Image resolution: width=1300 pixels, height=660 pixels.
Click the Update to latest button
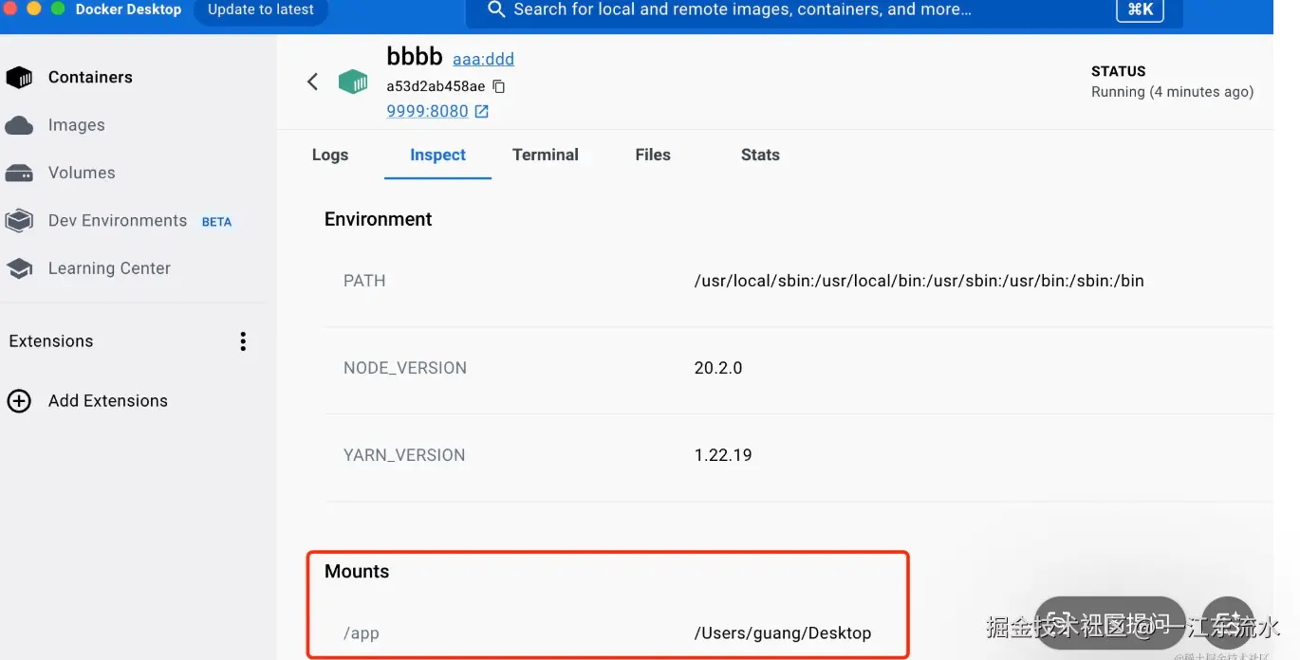(x=260, y=9)
